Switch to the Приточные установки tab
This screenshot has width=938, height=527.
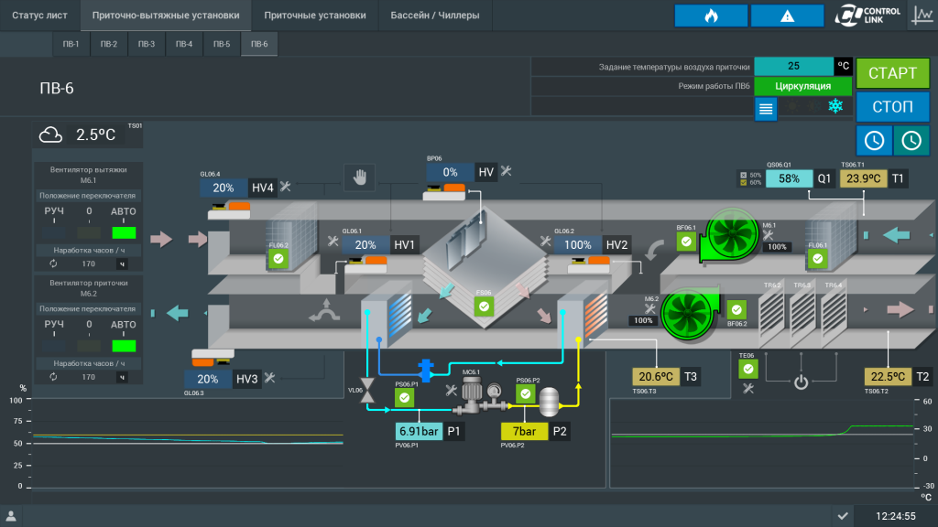coord(315,16)
